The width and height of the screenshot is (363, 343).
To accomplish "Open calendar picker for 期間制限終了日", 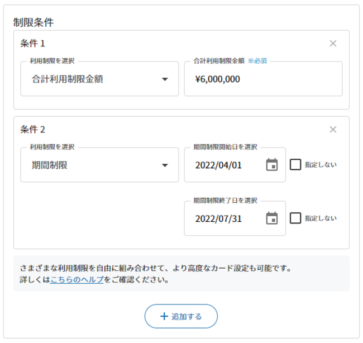I will [272, 218].
